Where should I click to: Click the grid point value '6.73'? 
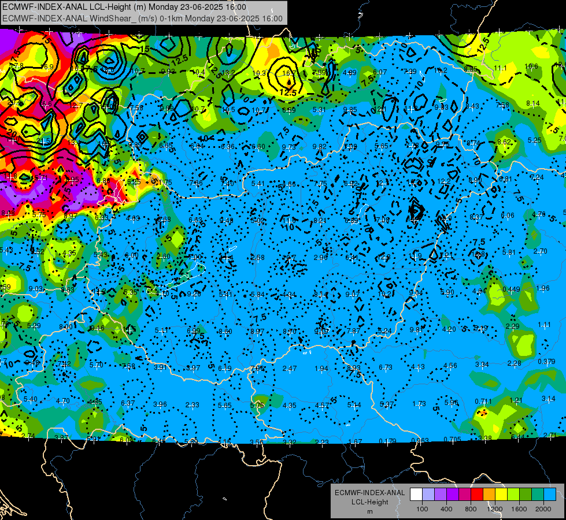(386, 367)
